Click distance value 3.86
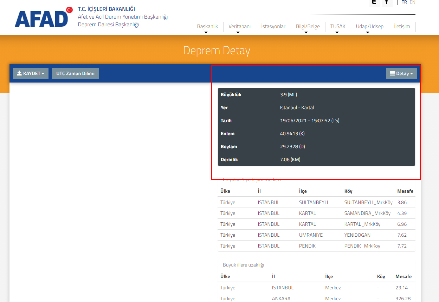 click(402, 202)
